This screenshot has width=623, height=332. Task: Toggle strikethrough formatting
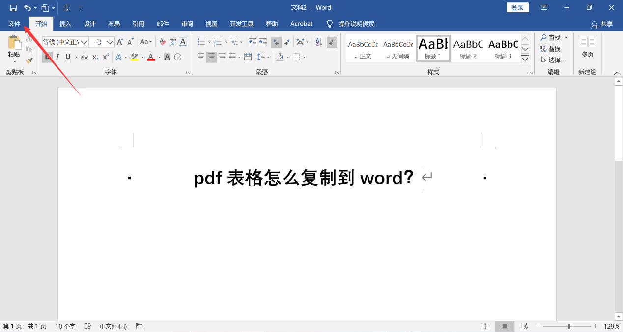pyautogui.click(x=85, y=57)
